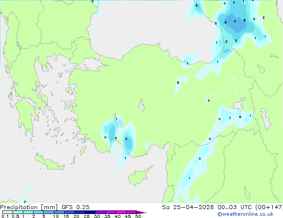Screen dimensions: 283x218
Task: Click the legend scale label '10'
Action: (x=56, y=216)
